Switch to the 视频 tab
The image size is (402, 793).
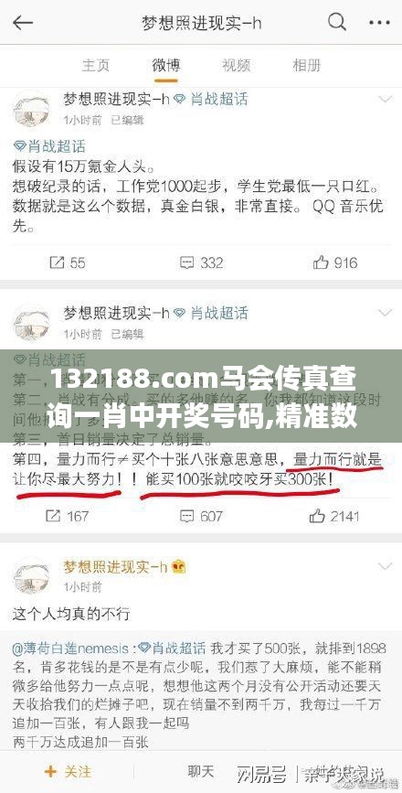(x=236, y=65)
